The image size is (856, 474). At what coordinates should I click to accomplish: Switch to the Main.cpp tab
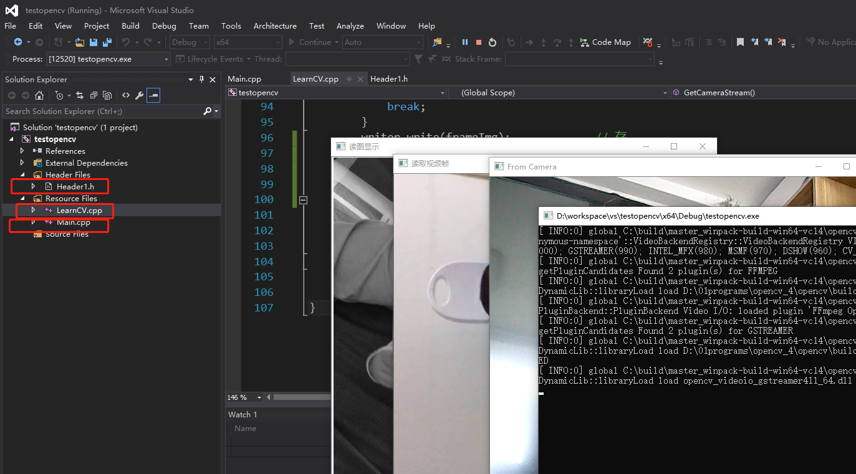click(x=244, y=78)
